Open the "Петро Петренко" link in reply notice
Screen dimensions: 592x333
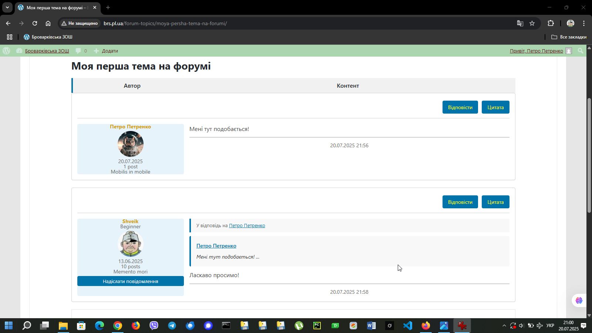[247, 225]
